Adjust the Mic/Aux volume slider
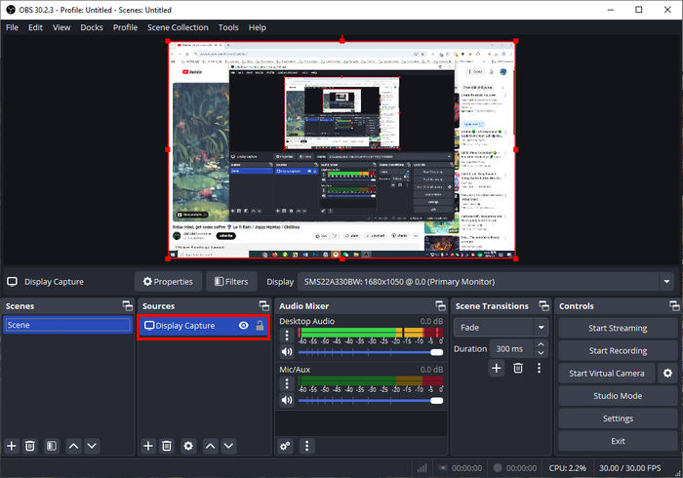Screen dimensions: 683x478 pos(371,401)
